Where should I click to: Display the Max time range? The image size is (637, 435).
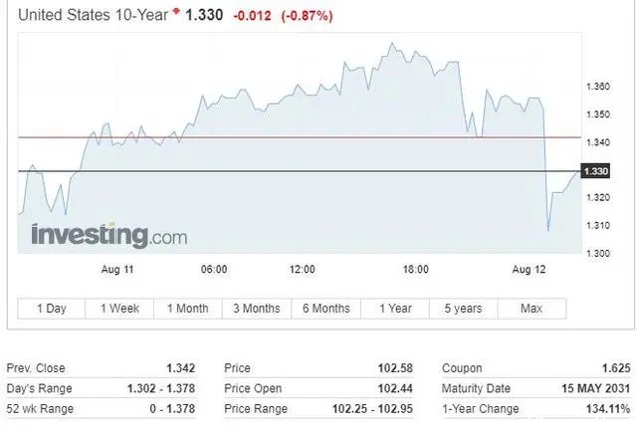[x=531, y=309]
